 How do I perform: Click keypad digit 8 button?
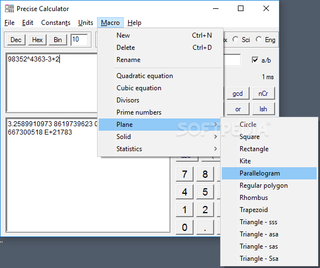(205, 174)
